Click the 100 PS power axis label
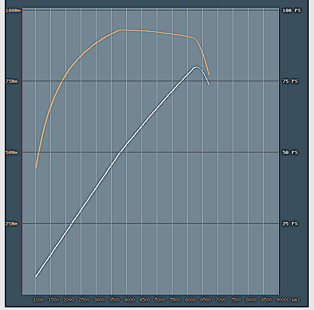The image size is (314, 310). 291,10
